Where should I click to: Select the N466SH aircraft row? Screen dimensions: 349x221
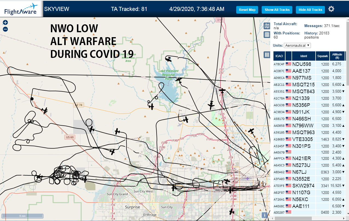point(309,119)
